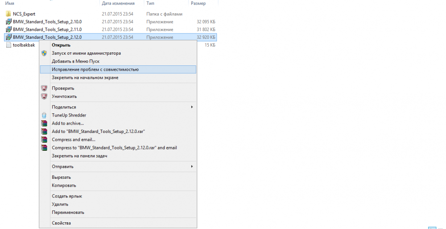Choose Открыть from the context menu
446x229 pixels.
coord(61,45)
